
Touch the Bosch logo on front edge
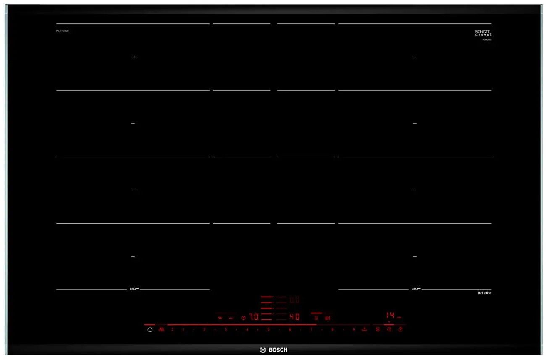pos(274,350)
